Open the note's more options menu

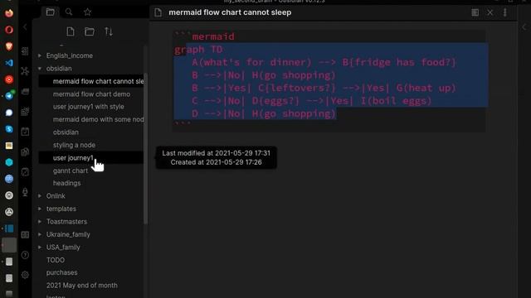pyautogui.click(x=505, y=12)
